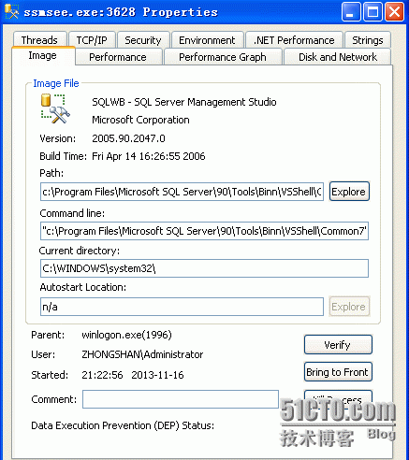Click the started time 21:22:56 text
The height and width of the screenshot is (460, 409).
(x=133, y=375)
